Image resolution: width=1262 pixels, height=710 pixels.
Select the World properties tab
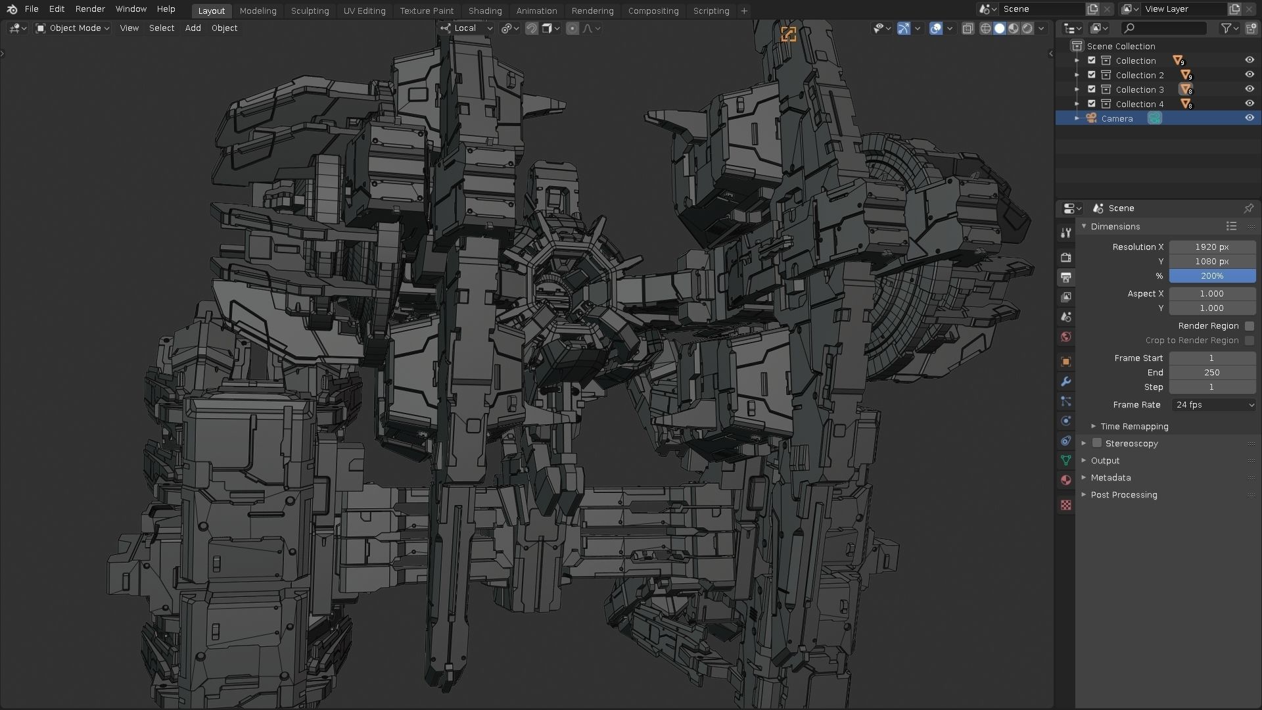click(1065, 337)
